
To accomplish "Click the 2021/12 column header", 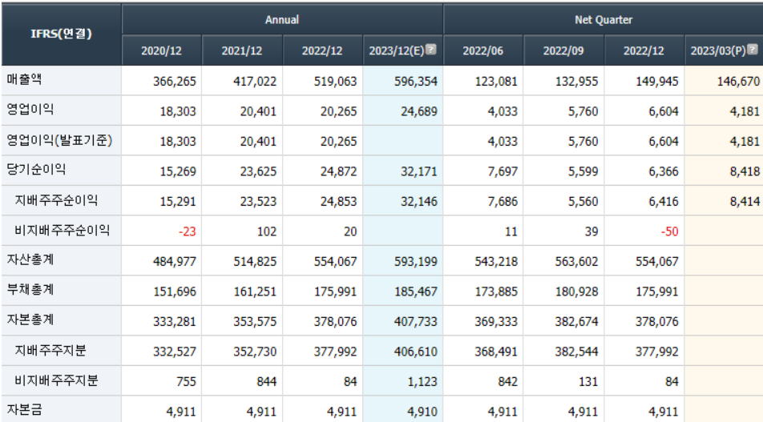I will click(x=242, y=50).
